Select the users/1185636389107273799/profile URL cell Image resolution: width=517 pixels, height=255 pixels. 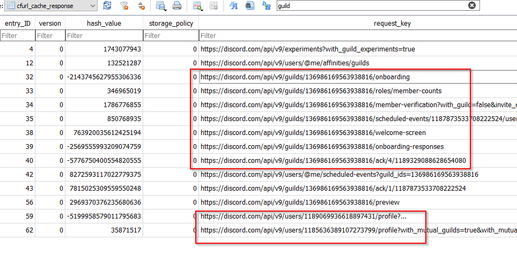[358, 230]
